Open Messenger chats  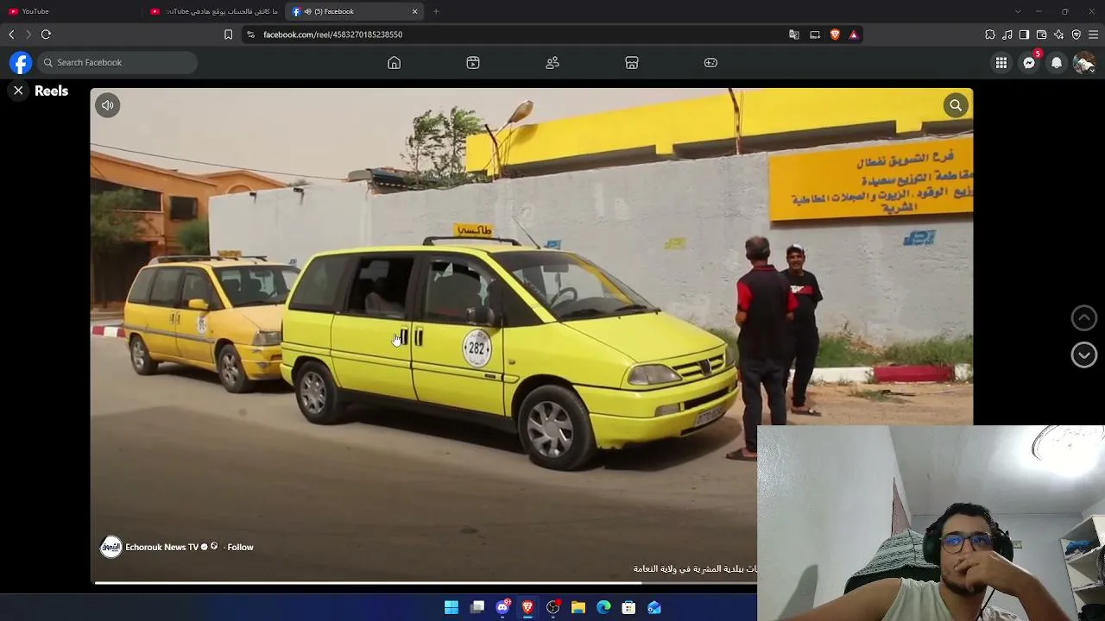point(1029,63)
